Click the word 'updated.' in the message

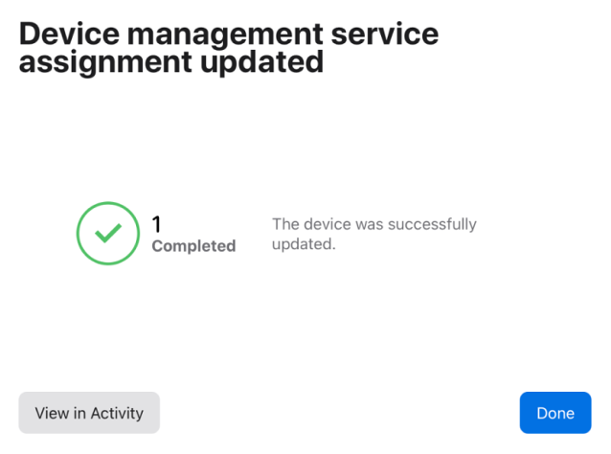pos(304,244)
